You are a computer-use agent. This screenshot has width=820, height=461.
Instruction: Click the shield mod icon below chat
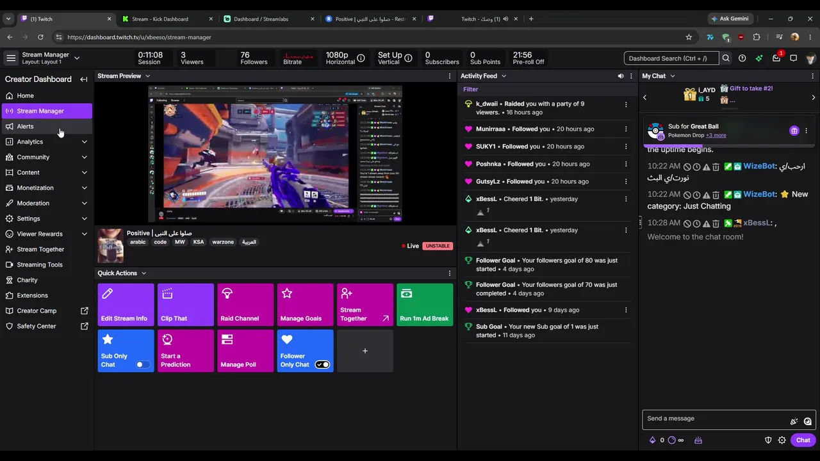(769, 441)
